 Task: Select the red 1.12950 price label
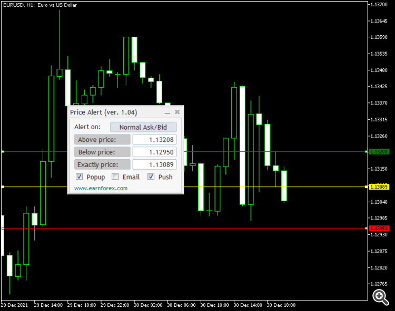pyautogui.click(x=379, y=229)
